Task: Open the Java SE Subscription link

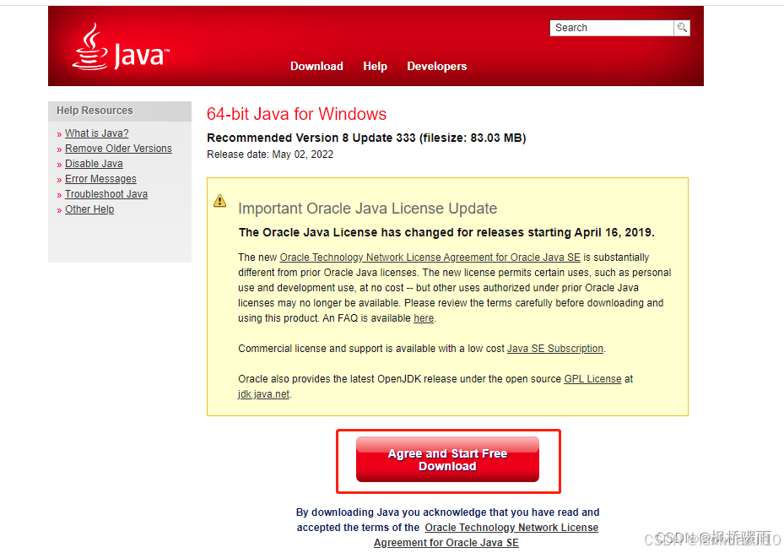Action: click(555, 349)
